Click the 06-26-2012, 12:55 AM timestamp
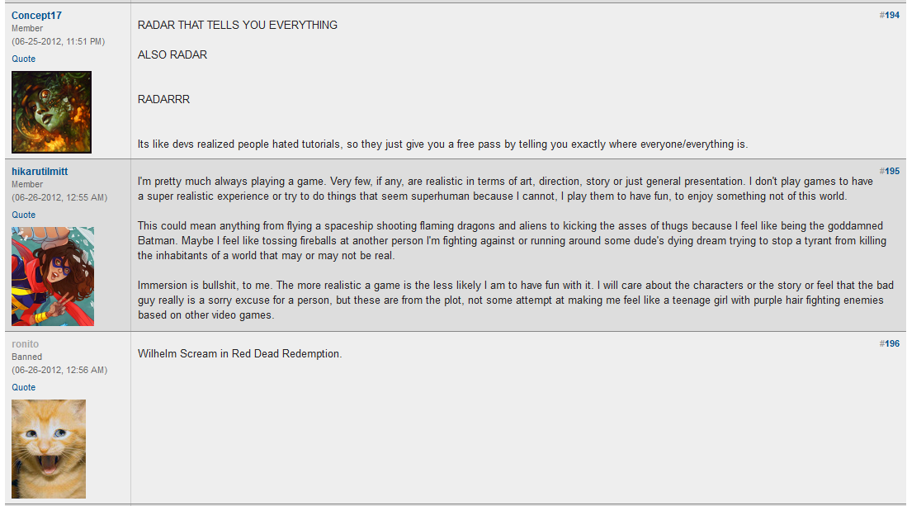The height and width of the screenshot is (506, 907). (x=59, y=198)
